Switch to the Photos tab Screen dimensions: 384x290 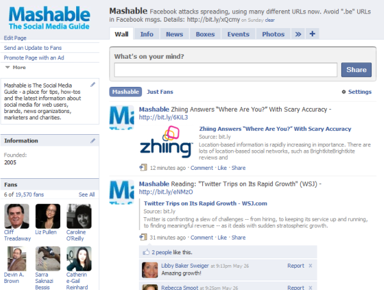[273, 34]
